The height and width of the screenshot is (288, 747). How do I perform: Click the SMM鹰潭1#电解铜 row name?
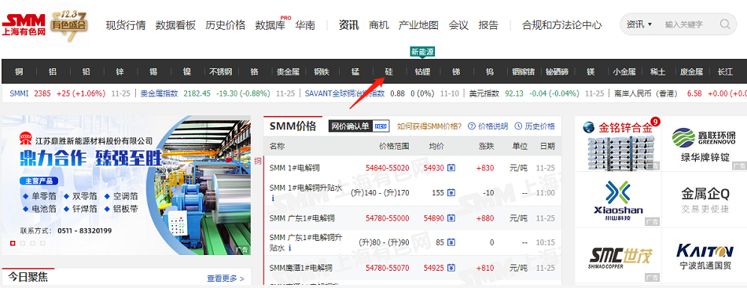pyautogui.click(x=300, y=268)
